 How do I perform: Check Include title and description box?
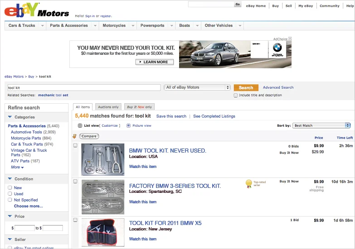click(236, 95)
